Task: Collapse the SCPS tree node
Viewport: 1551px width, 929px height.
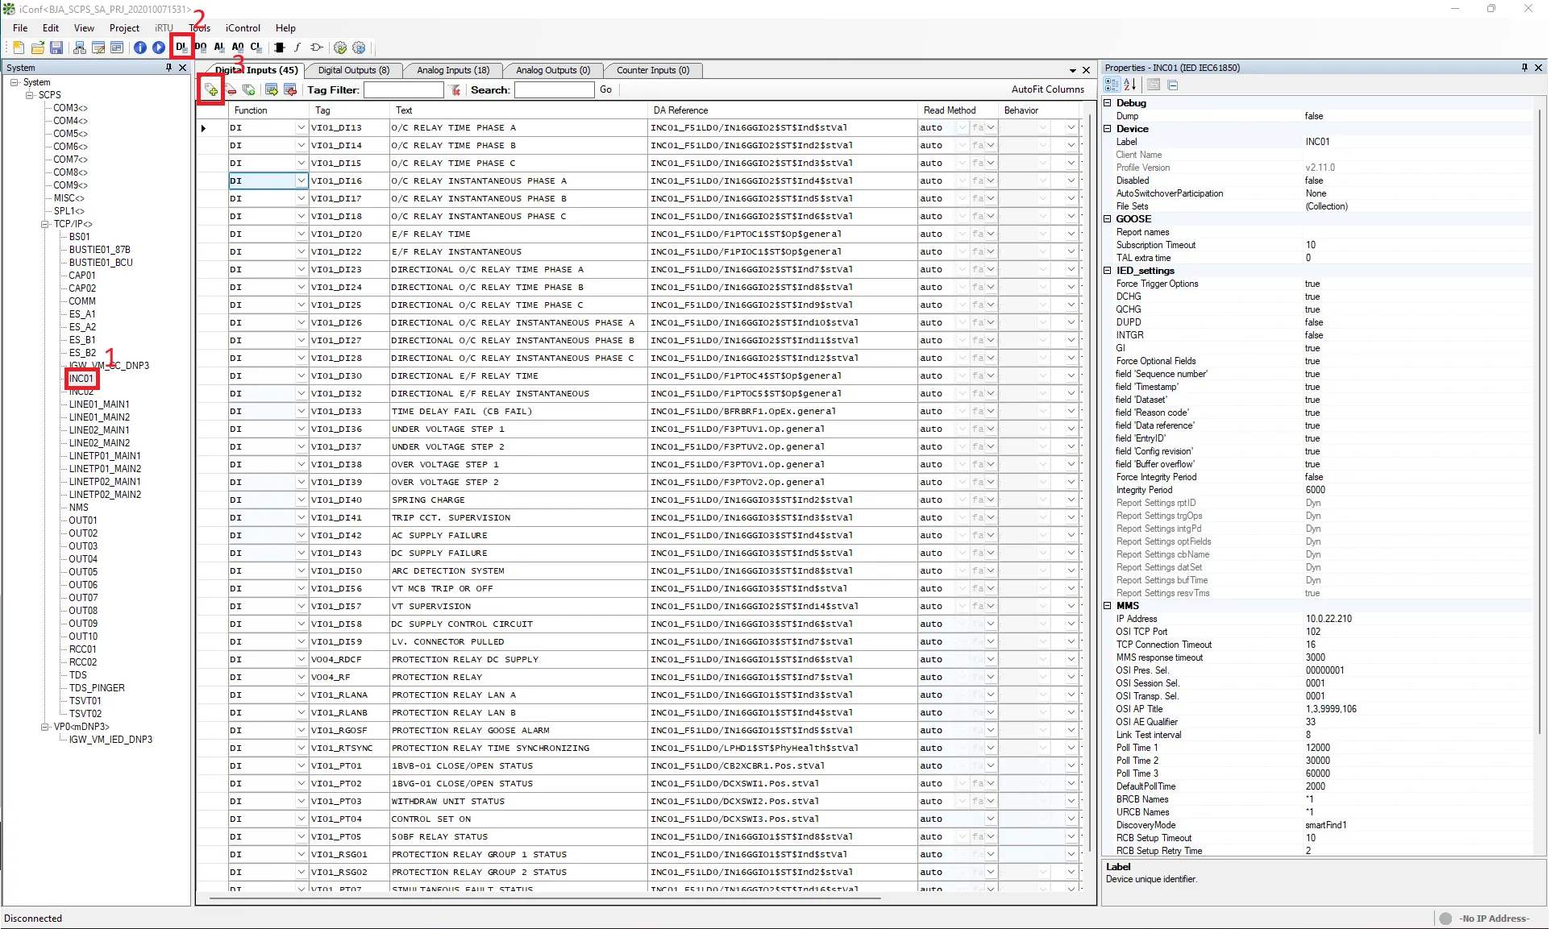Action: pyautogui.click(x=30, y=95)
